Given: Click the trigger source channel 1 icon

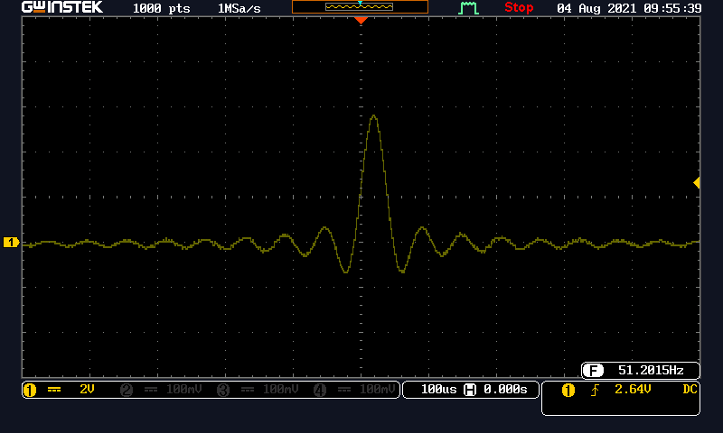Looking at the screenshot, I should tap(568, 390).
